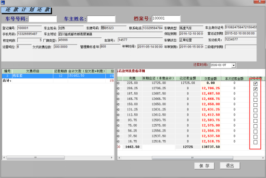Viewport: 266px width, 178px height.
Task: Focus the 车号号码 search field
Action: 43,19
